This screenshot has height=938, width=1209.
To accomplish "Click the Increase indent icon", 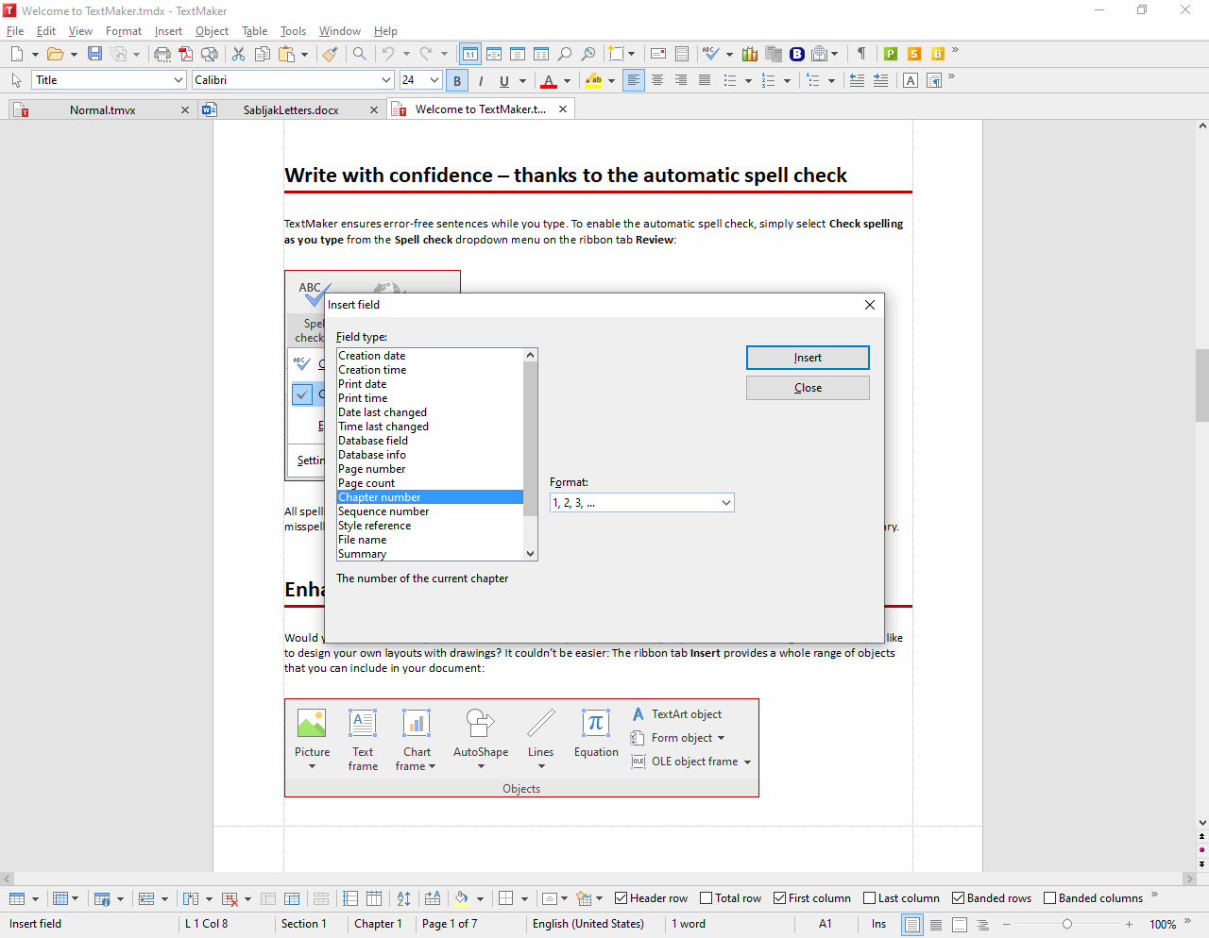I will [880, 80].
